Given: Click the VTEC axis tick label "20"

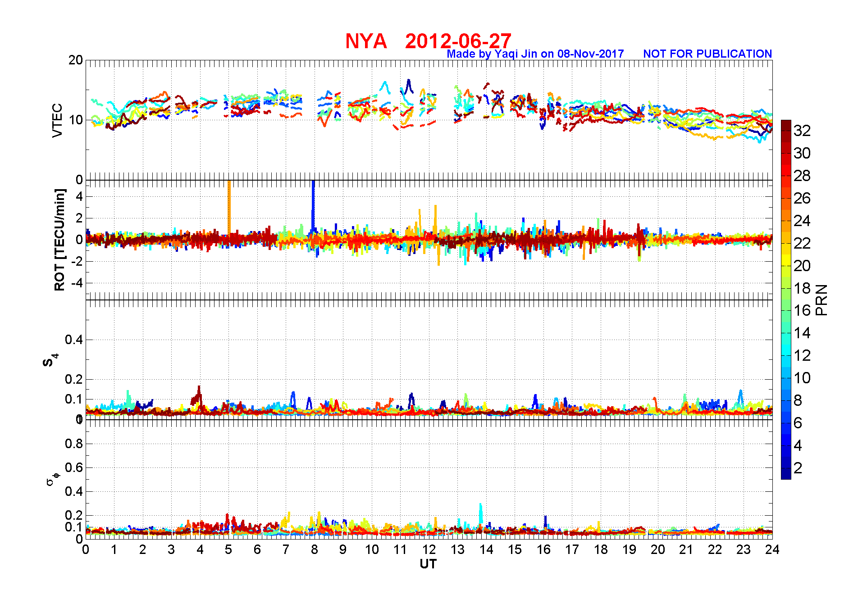Looking at the screenshot, I should pyautogui.click(x=76, y=60).
